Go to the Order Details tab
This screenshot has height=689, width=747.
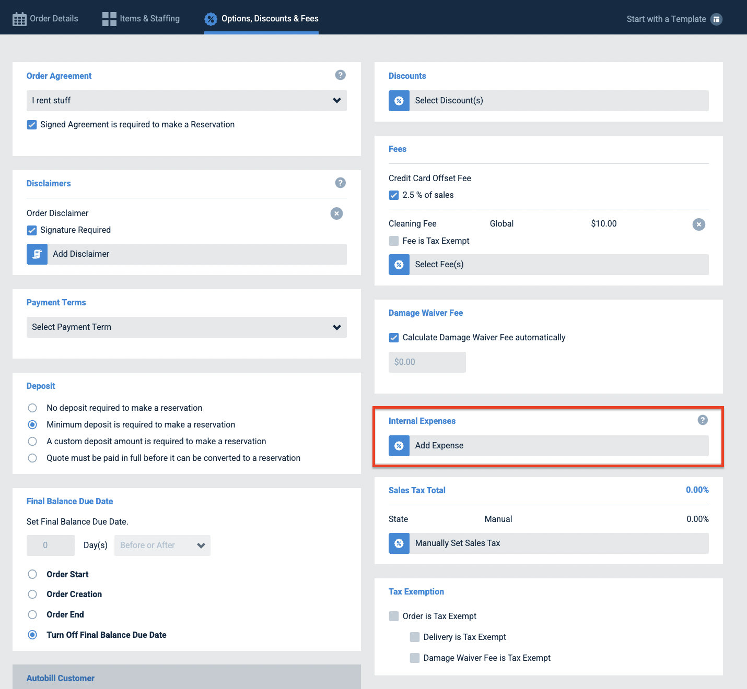45,19
